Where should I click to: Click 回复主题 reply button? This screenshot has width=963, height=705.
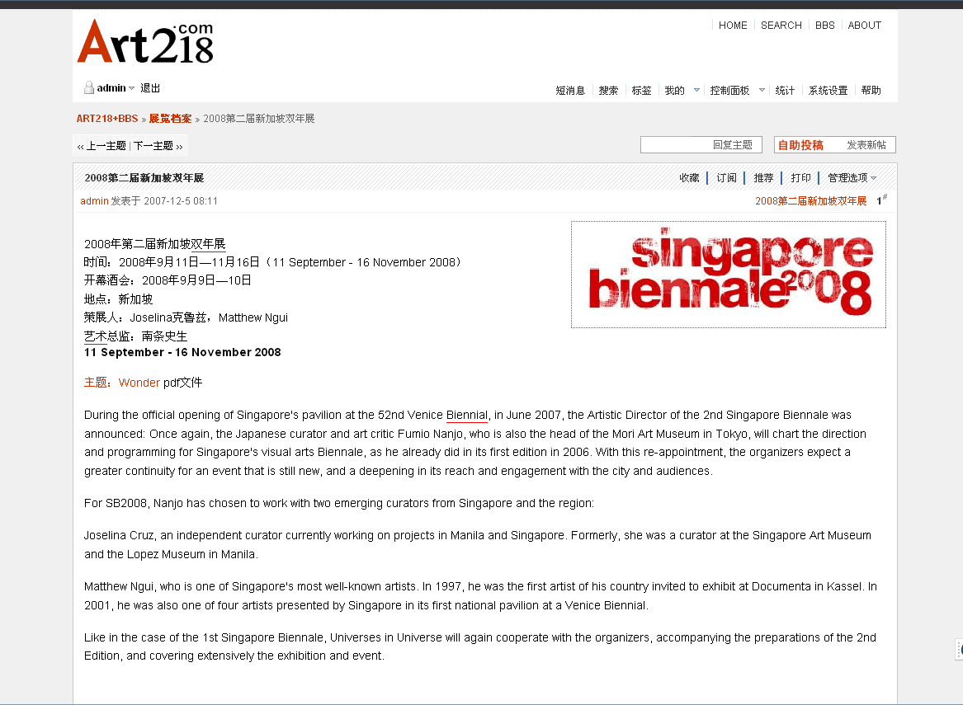click(x=701, y=145)
